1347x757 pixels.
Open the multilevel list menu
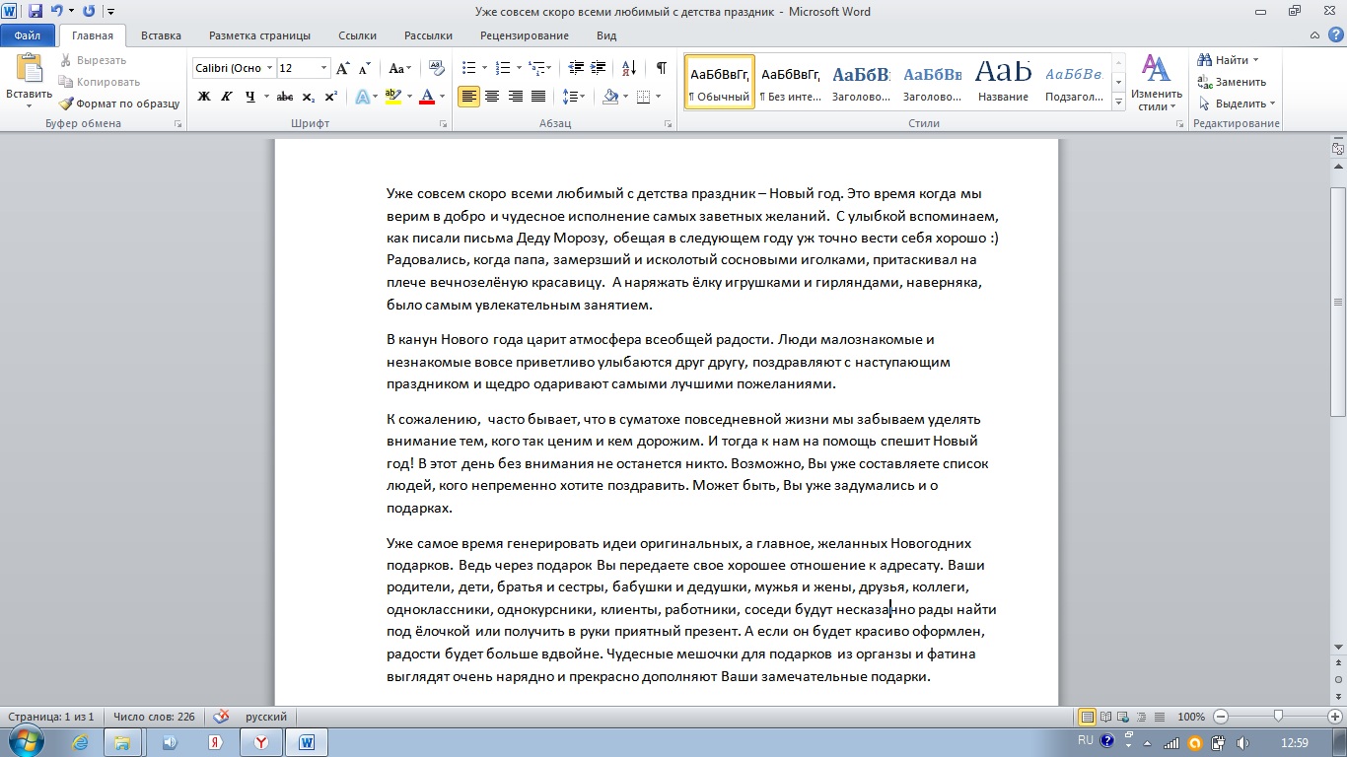tap(540, 68)
